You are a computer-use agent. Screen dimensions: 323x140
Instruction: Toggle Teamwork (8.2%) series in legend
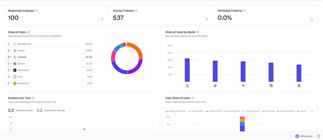click(x=251, y=111)
